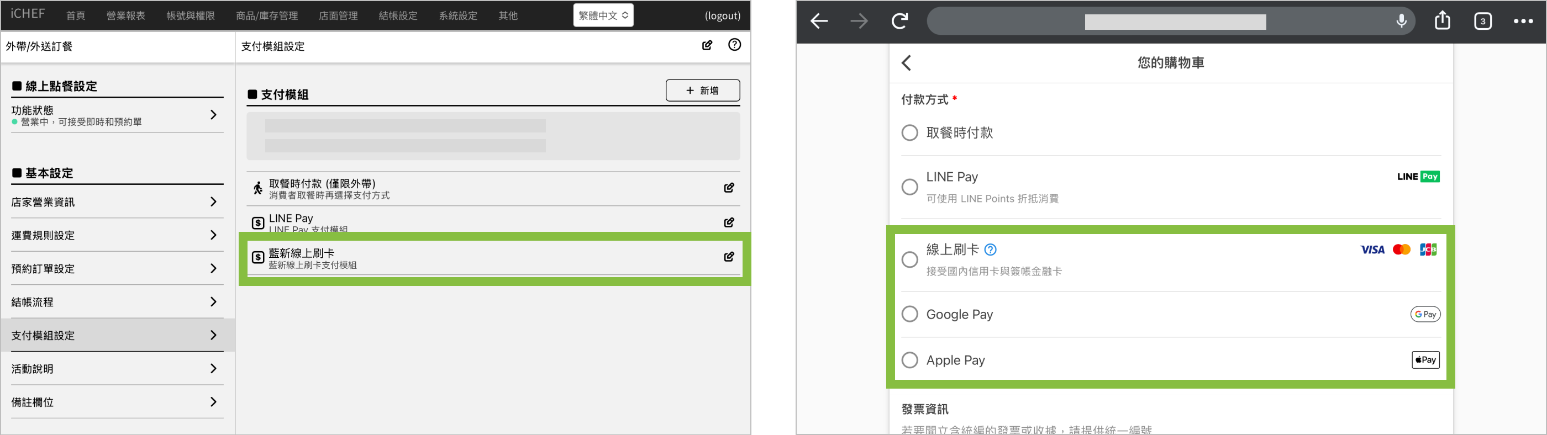Open the 繁體中文 language dropdown
The width and height of the screenshot is (1547, 435).
[603, 15]
